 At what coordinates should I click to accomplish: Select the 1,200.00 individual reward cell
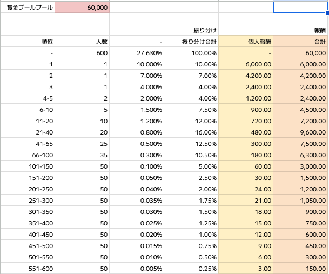click(x=246, y=98)
